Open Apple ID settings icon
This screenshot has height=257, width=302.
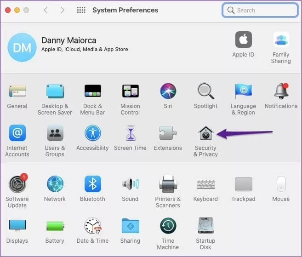[244, 40]
